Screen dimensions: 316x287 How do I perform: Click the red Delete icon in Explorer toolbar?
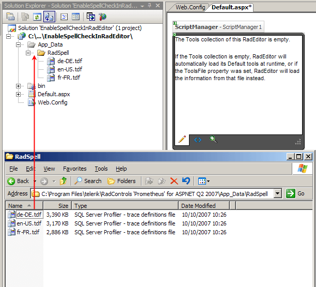(174, 181)
